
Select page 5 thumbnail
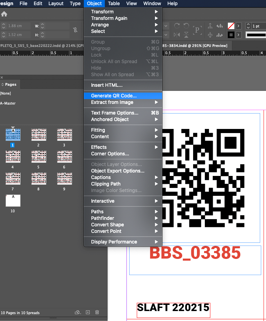click(38, 157)
